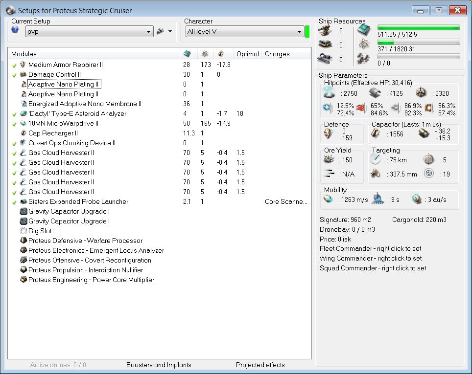Image resolution: width=472 pixels, height=374 pixels.
Task: Click the max velocity icon showing 1263 m/s
Action: pos(328,199)
